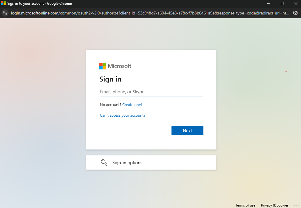
Task: Open the Create one! link
Action: coord(132,105)
